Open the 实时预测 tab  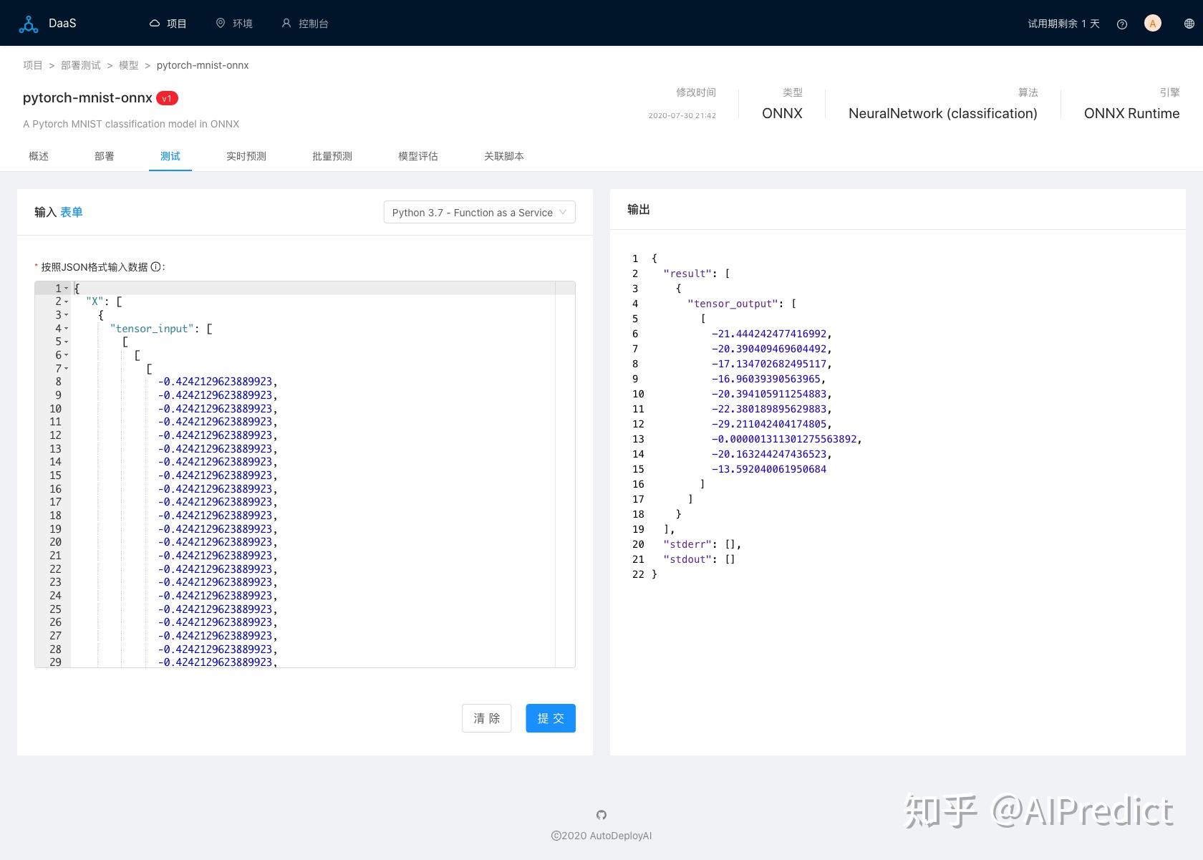click(x=245, y=156)
